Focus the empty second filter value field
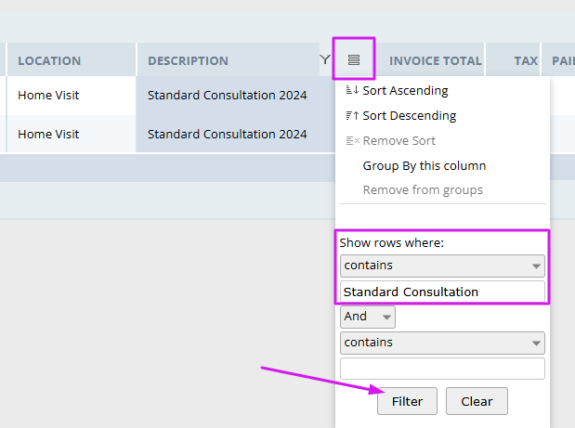The image size is (575, 428). tap(442, 369)
